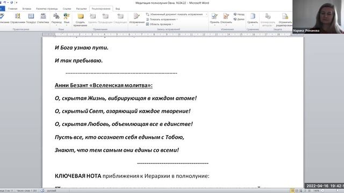Viewport: 344px width, 193px height.
Task: Click line 'Знают, что тем самым они едины со всеми!'
Action: 117,150
